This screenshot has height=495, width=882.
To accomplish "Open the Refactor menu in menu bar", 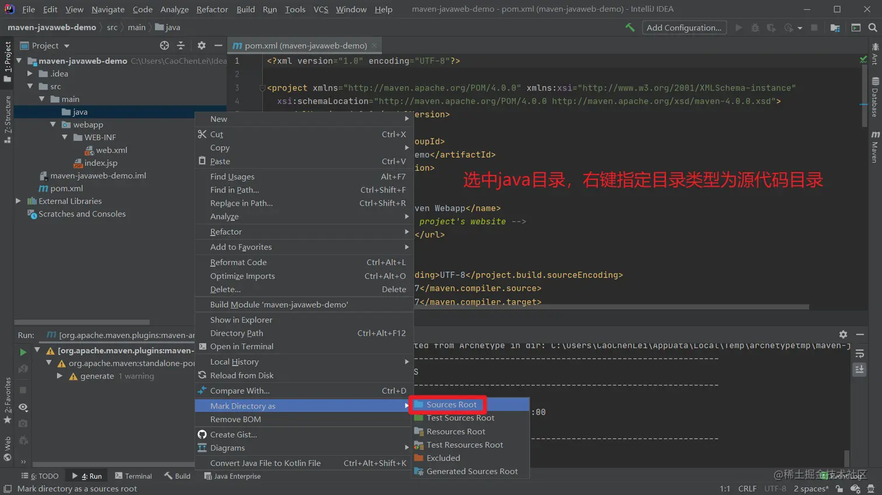I will coord(212,9).
